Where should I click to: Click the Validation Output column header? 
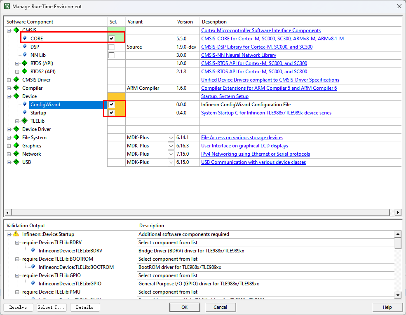coord(70,226)
